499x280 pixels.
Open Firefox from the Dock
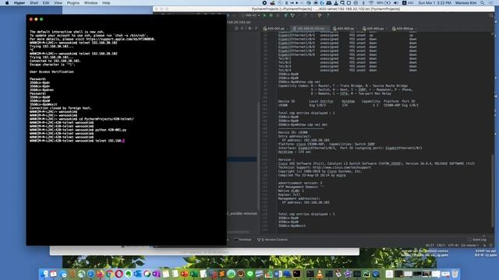[x=100, y=274]
